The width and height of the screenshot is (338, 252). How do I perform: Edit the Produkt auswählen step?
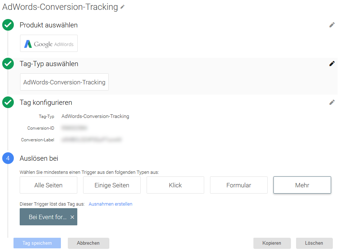(x=332, y=25)
